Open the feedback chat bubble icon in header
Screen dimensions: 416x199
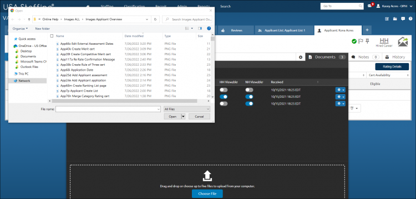(x=403, y=19)
